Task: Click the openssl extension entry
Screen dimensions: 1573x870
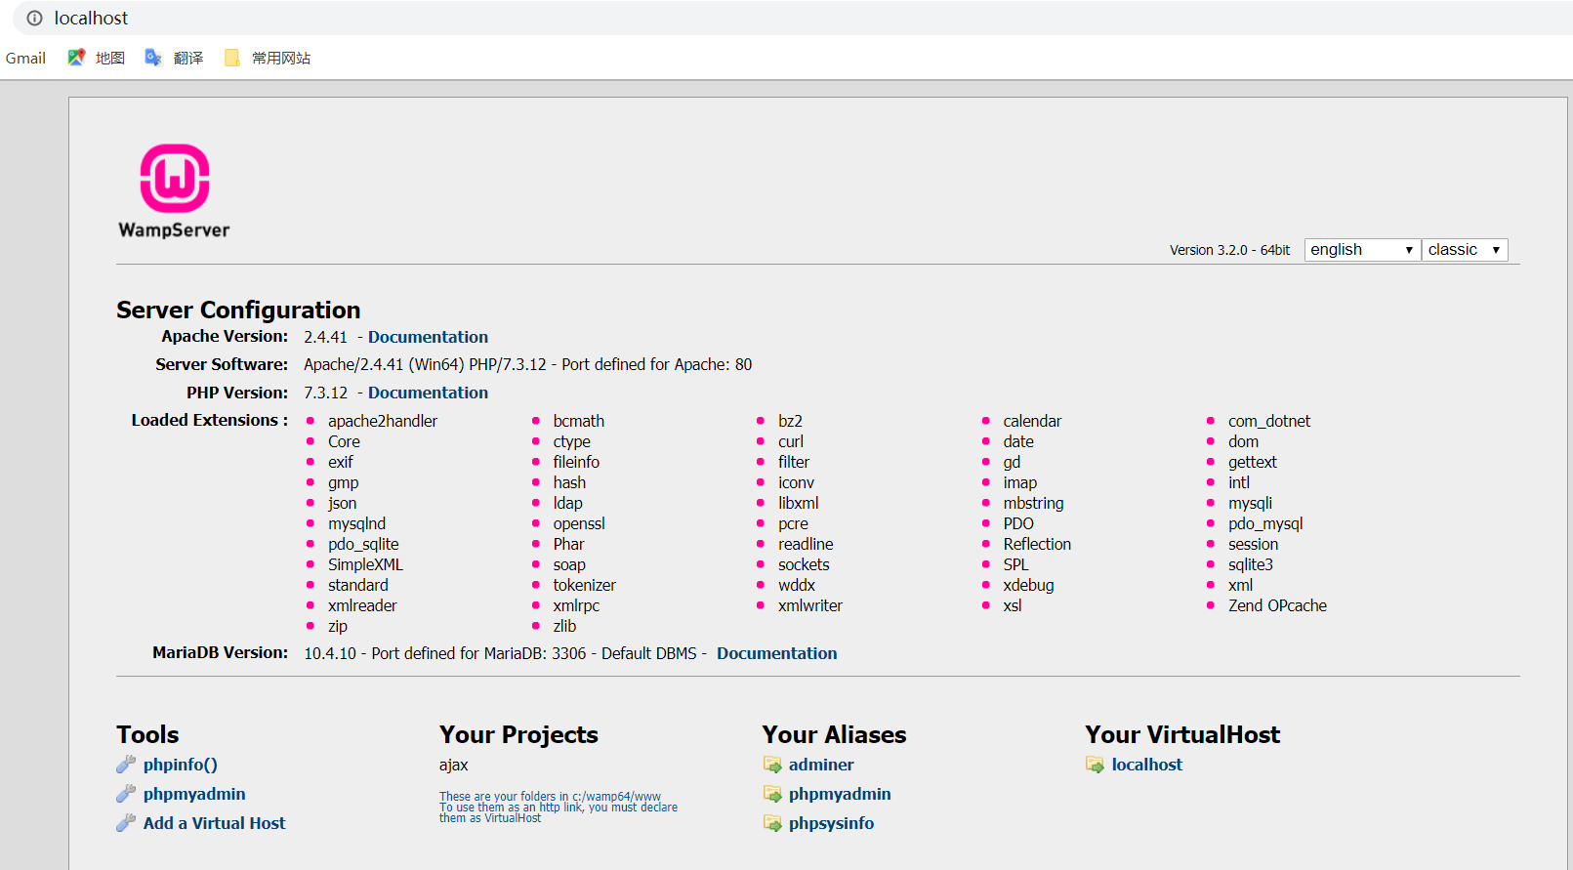Action: tap(579, 523)
